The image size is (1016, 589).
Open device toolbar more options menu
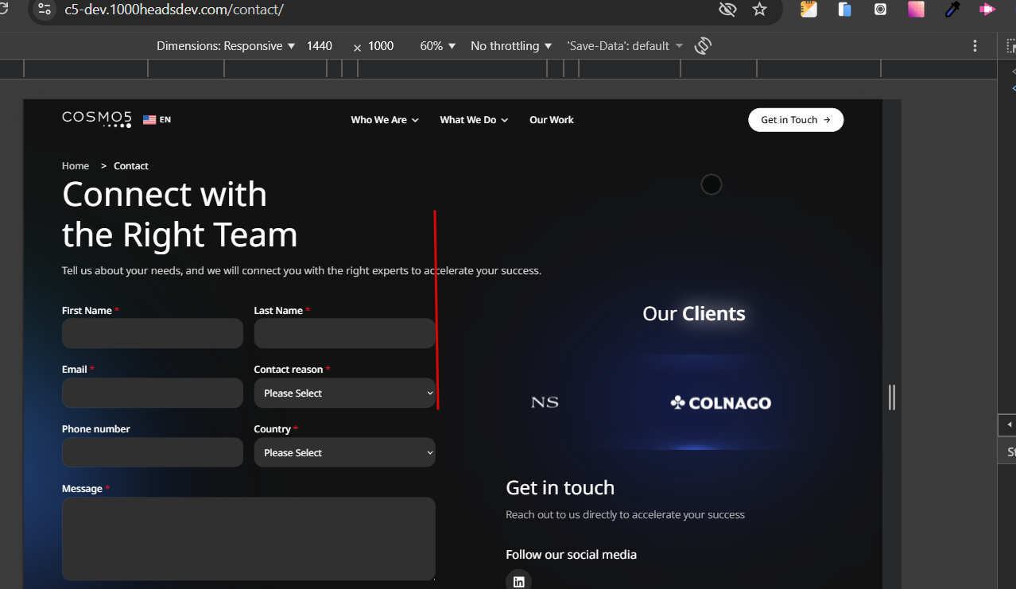click(x=975, y=46)
